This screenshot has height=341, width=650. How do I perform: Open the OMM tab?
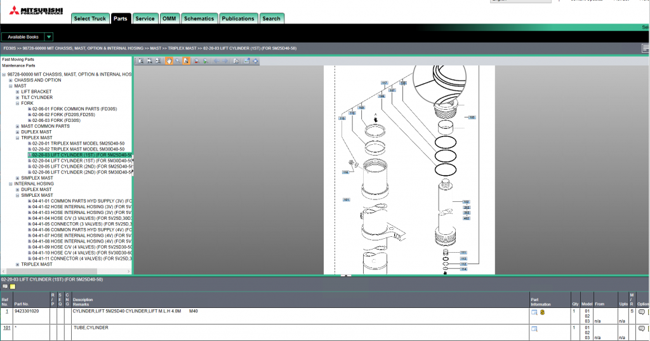point(169,18)
